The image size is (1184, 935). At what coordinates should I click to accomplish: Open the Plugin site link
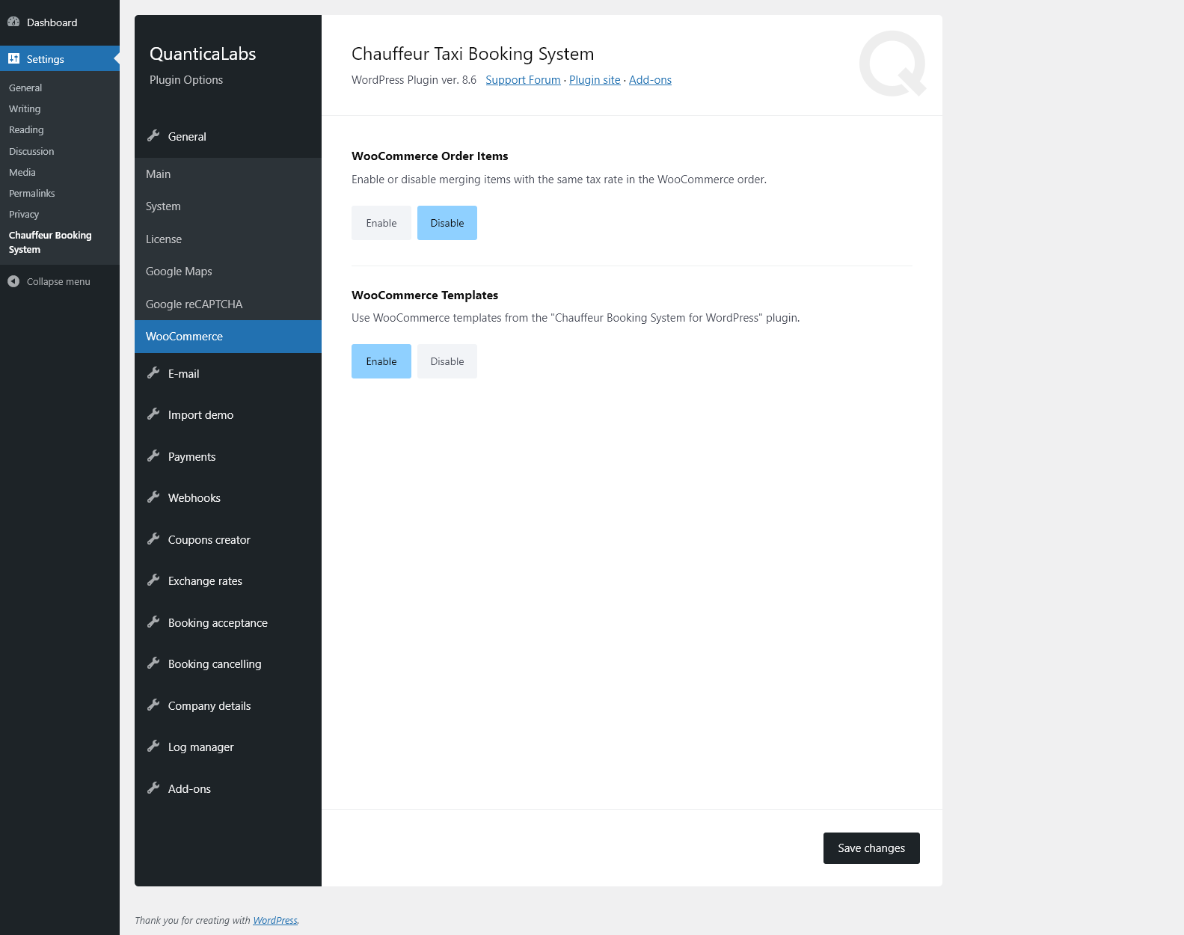(595, 80)
